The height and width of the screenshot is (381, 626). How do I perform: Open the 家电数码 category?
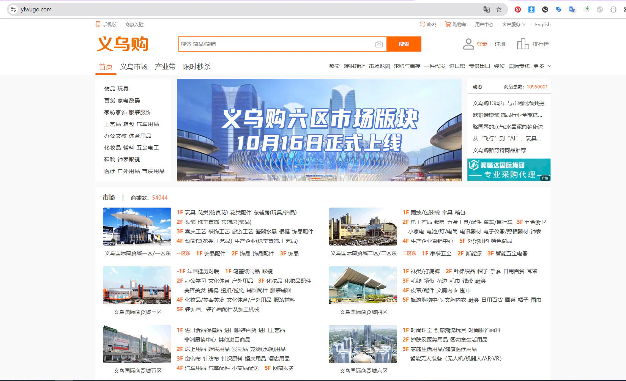[x=129, y=101]
